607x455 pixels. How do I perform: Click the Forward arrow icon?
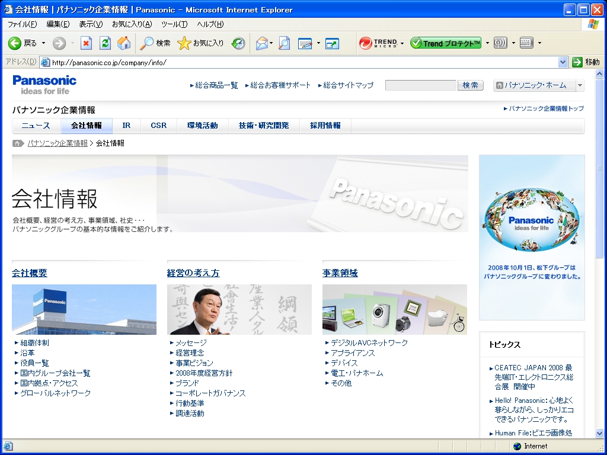[59, 43]
